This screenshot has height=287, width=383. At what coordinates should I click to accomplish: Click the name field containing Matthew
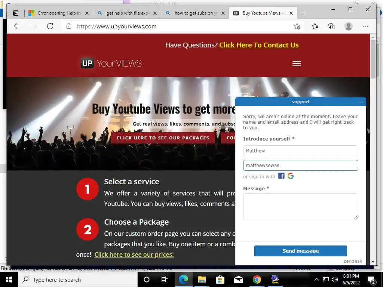300,151
